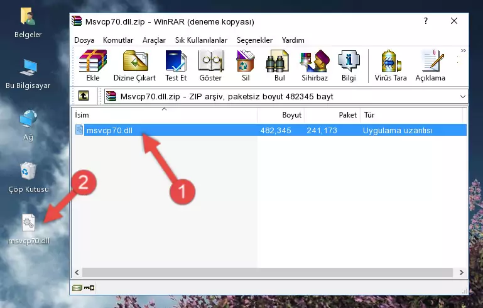Select the Belgeler desktop icon

(x=28, y=23)
